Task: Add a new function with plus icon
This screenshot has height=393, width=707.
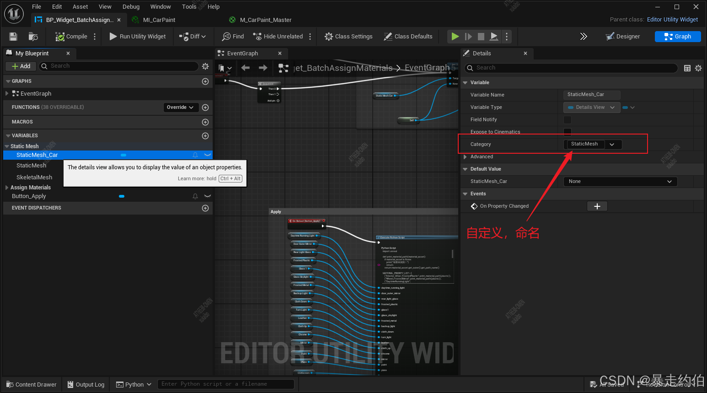Action: 205,108
